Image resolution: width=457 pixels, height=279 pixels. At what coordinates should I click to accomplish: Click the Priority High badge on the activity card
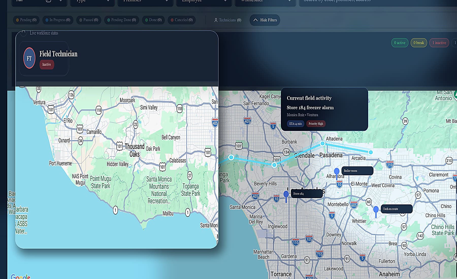coord(316,124)
